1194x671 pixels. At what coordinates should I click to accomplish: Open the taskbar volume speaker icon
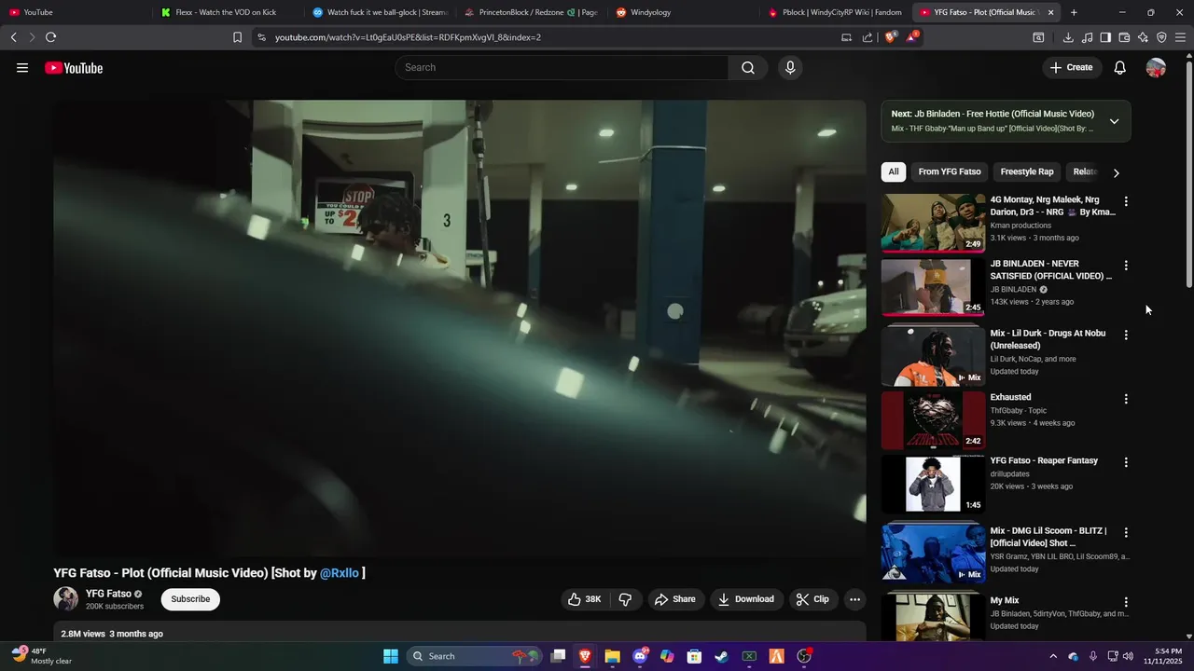click(1128, 656)
